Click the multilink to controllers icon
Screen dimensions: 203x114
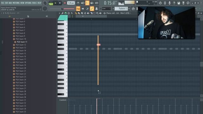point(96,9)
